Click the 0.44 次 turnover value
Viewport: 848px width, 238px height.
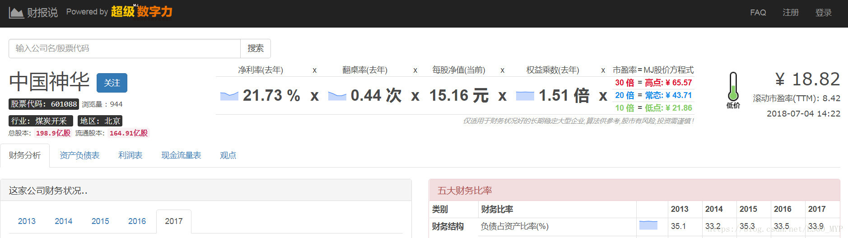point(376,95)
